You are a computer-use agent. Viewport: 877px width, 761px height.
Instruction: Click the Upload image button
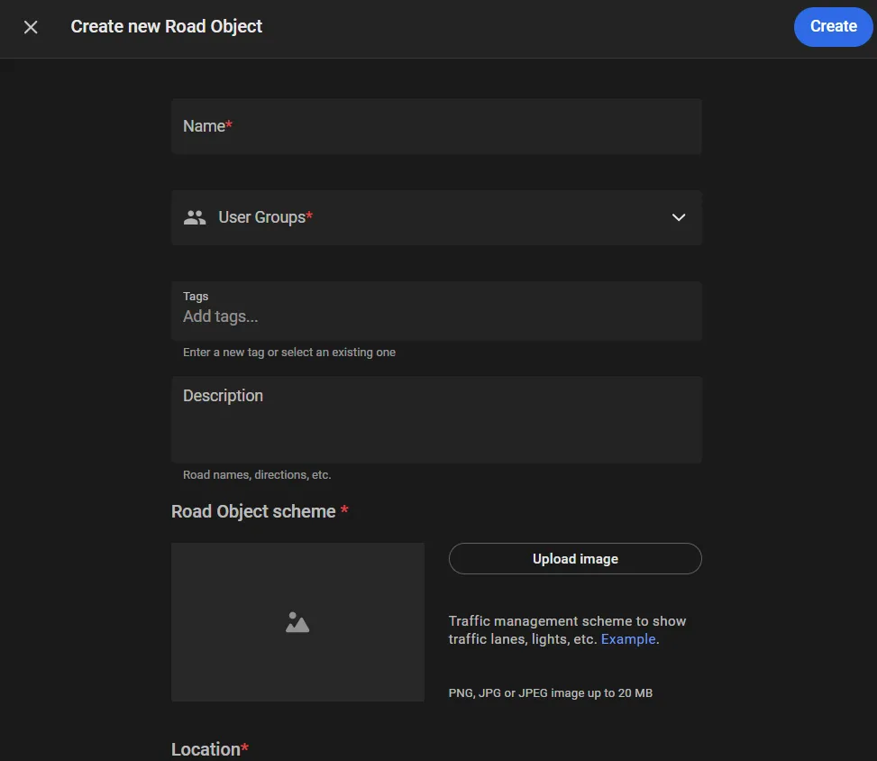[575, 558]
